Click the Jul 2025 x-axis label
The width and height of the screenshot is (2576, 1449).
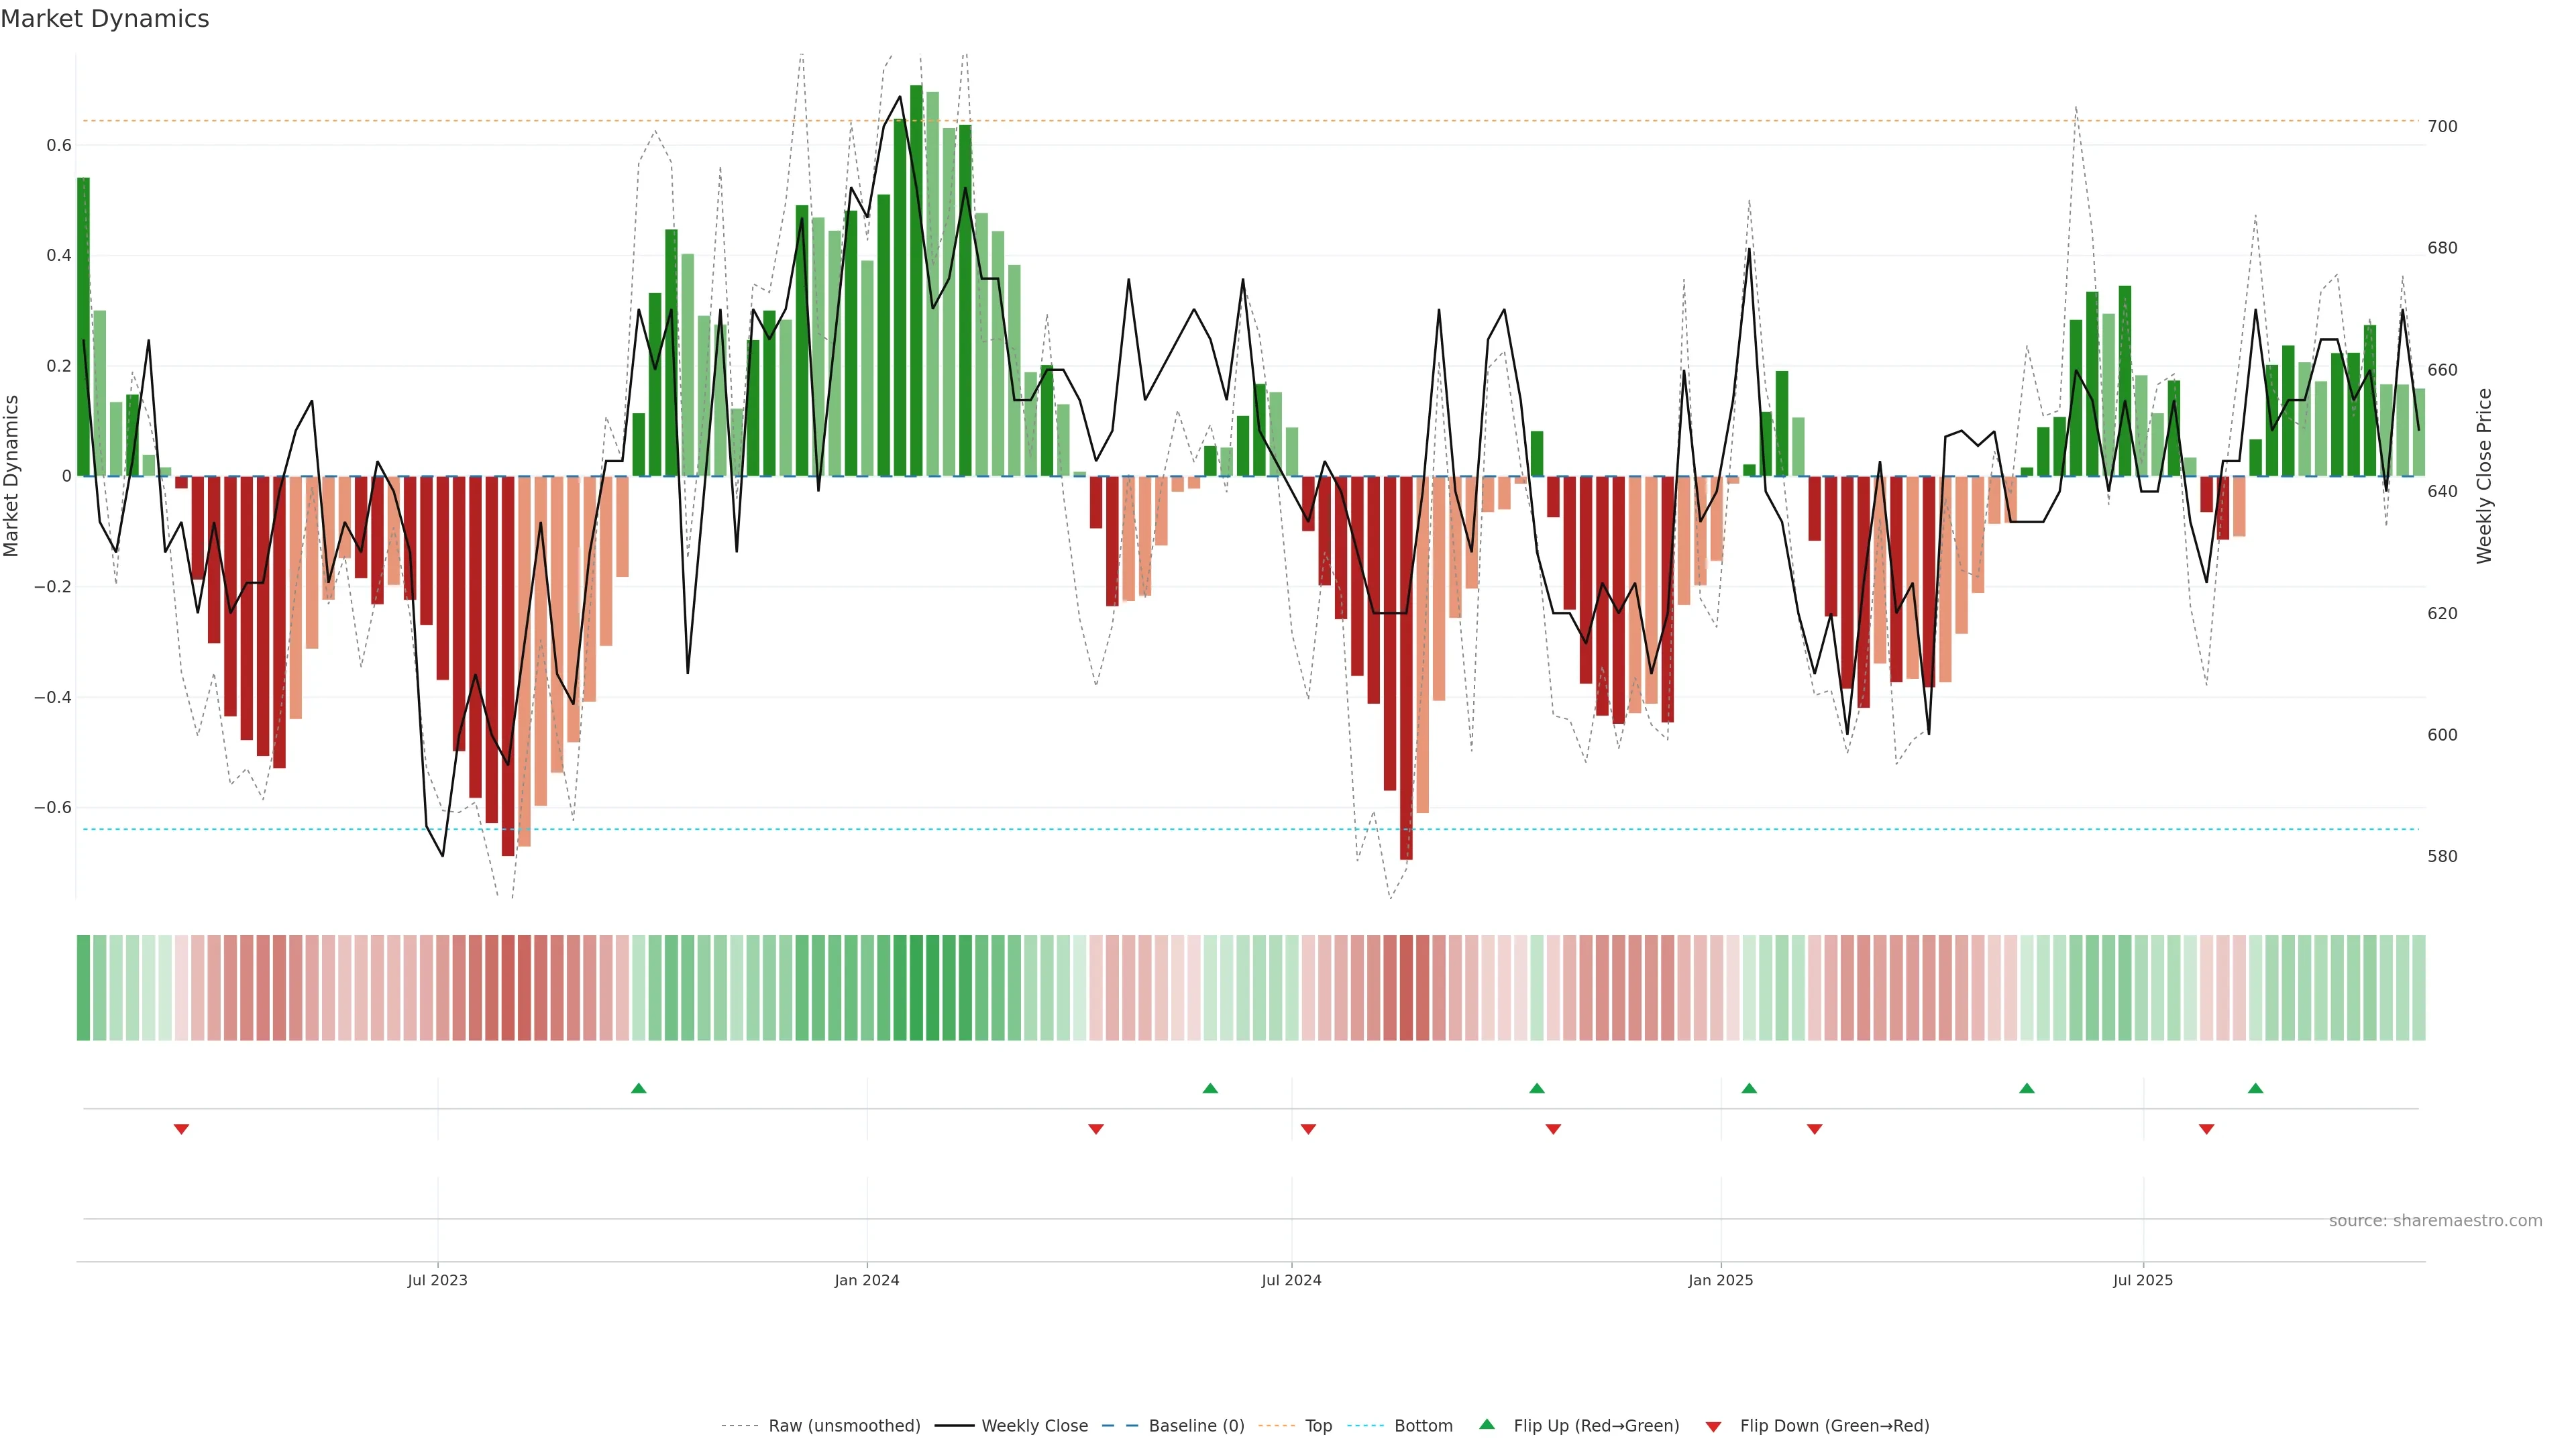pos(2143,1280)
